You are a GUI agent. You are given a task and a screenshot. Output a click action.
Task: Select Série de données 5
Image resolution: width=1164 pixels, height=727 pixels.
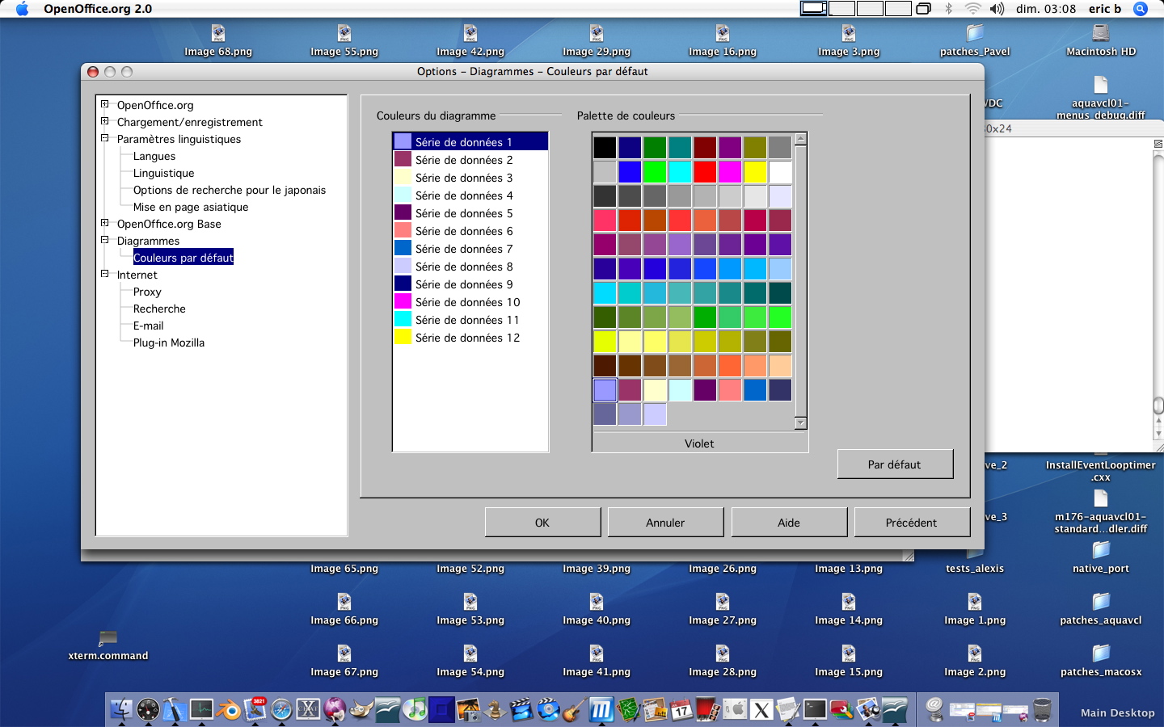click(470, 213)
